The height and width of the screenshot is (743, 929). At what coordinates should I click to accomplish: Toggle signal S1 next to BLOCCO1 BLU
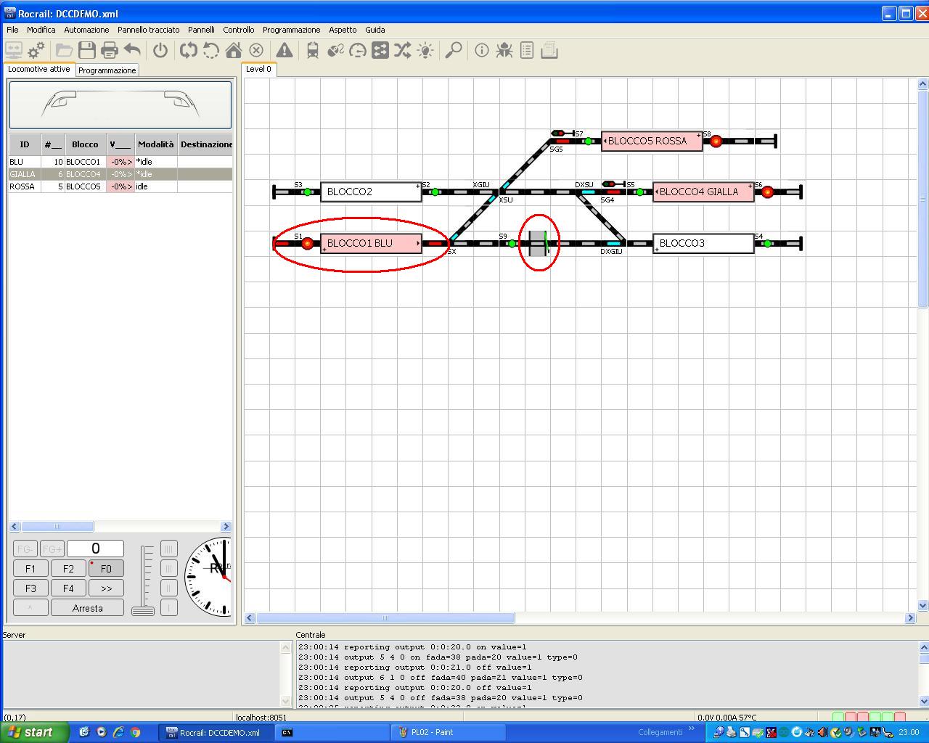pyautogui.click(x=307, y=243)
